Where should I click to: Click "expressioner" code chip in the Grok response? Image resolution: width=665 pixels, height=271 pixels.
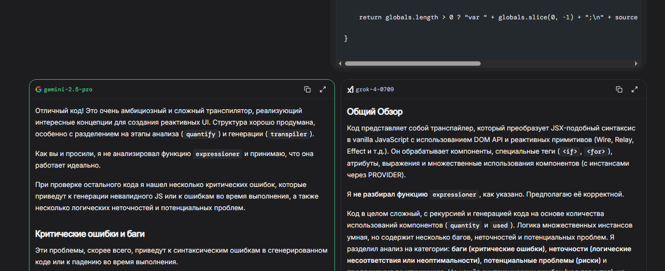pos(454,195)
